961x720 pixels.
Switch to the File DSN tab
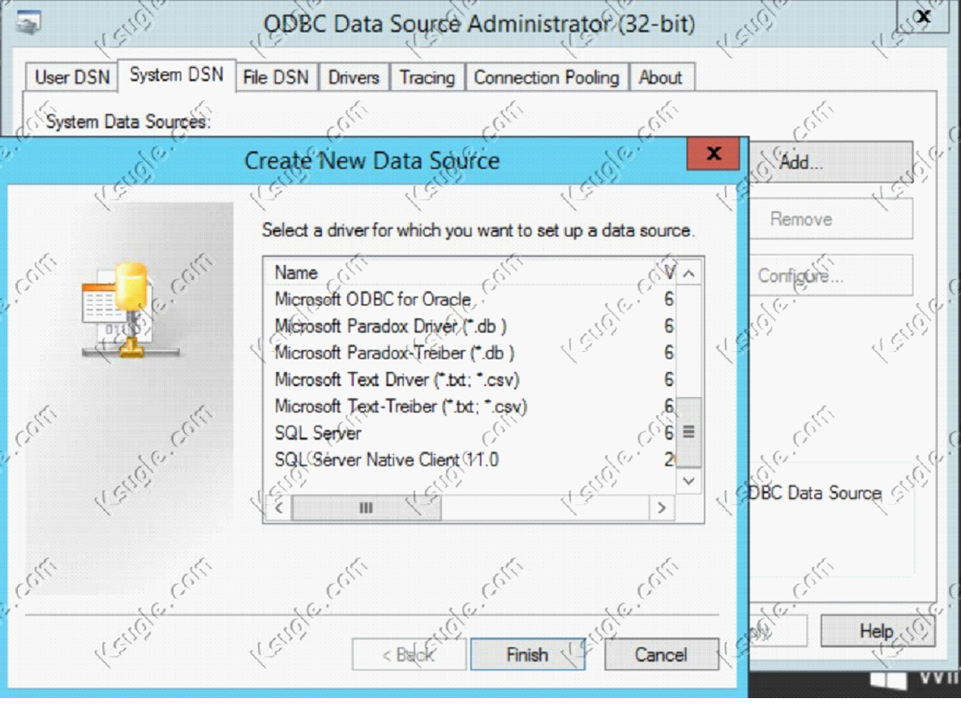click(276, 77)
